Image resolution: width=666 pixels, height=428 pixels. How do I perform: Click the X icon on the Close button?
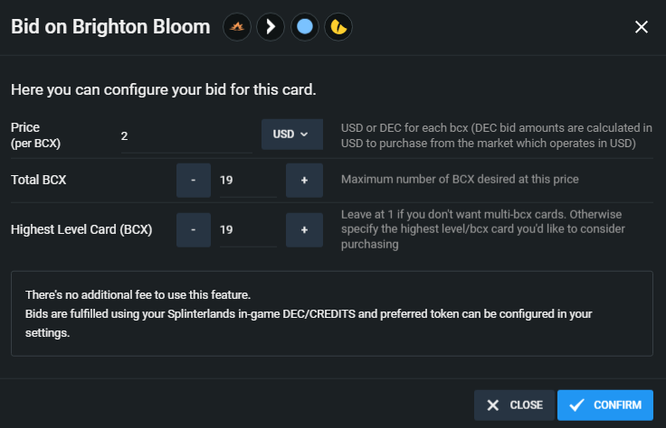coord(492,405)
